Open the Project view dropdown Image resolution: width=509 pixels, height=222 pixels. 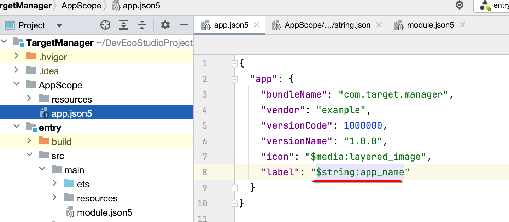[x=59, y=25]
